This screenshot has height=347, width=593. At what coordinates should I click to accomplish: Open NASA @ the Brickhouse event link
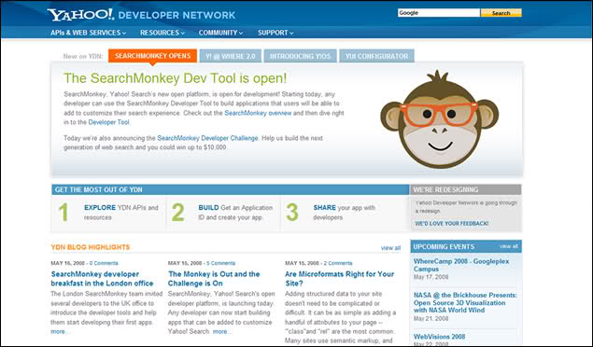pos(465,302)
